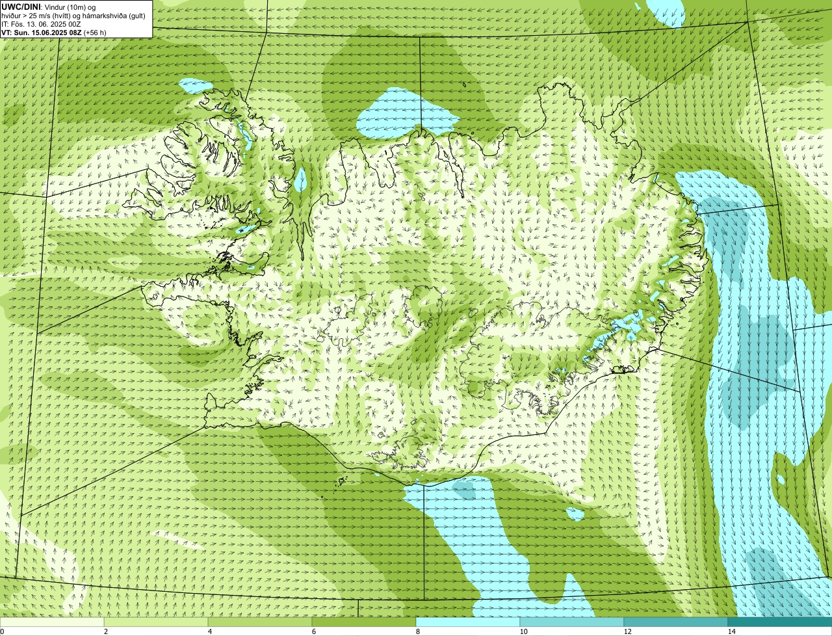The image size is (832, 636).
Task: Click the light cyan 8–10 m/s legend swatch
Action: point(468,622)
